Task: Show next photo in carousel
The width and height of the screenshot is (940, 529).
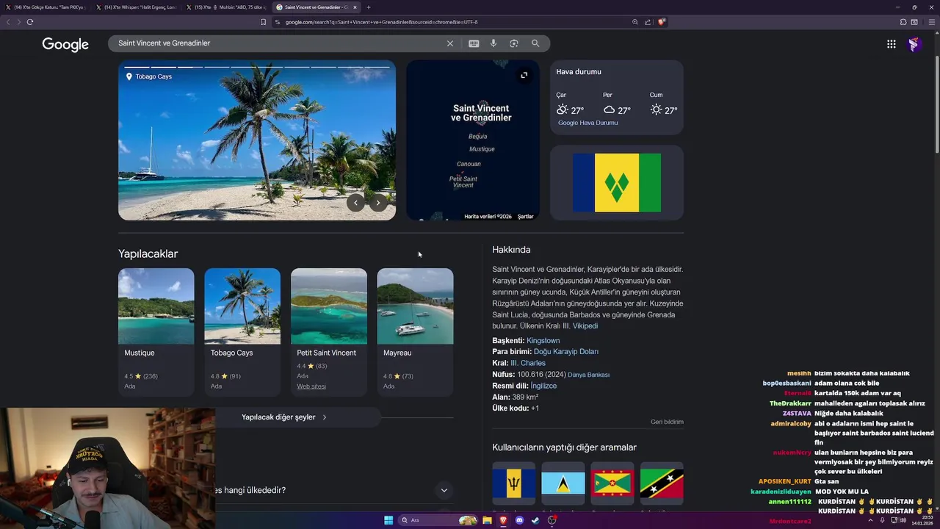Action: (x=378, y=203)
